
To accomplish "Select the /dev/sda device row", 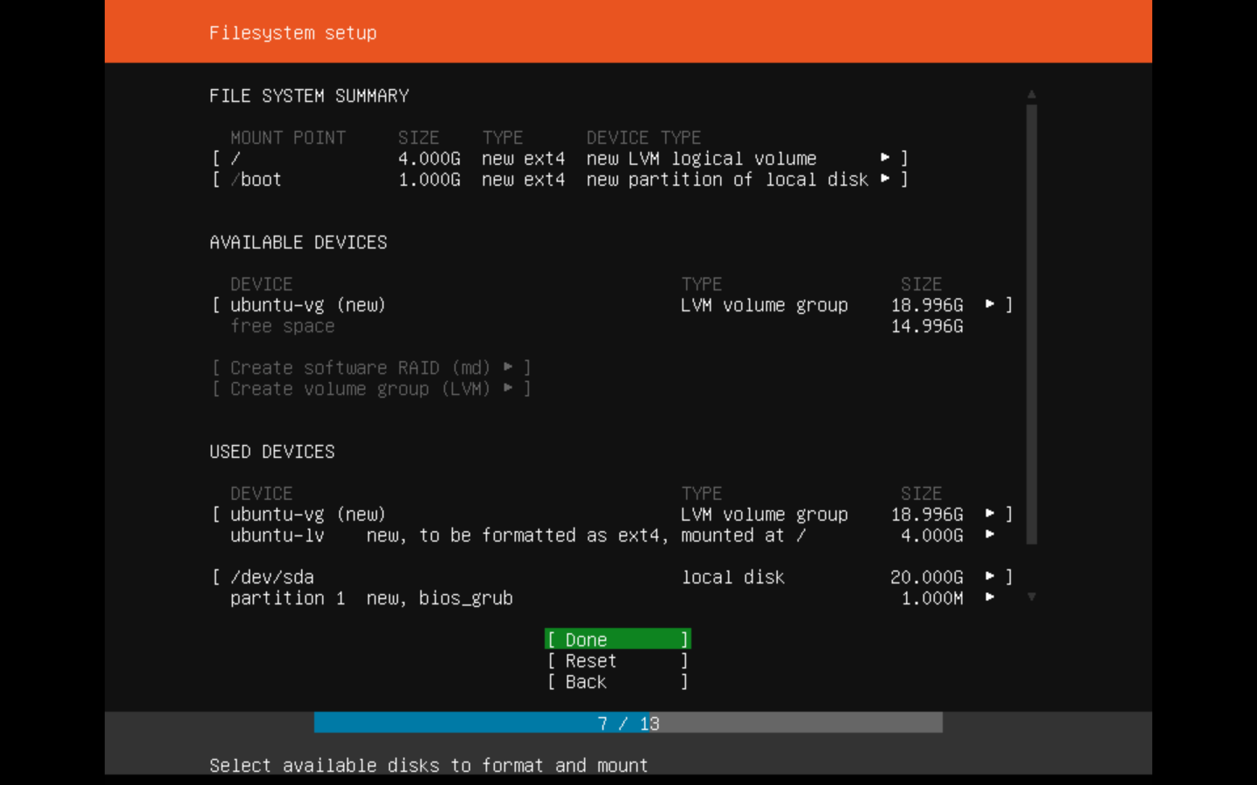I will point(612,577).
